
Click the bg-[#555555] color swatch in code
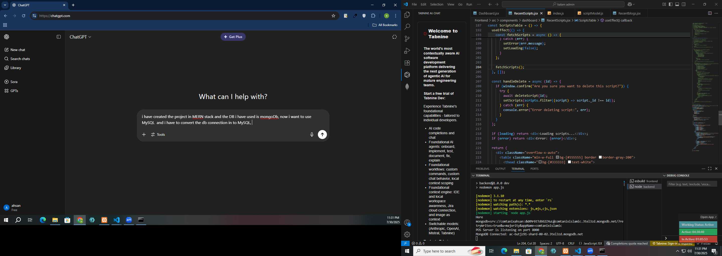click(x=558, y=157)
